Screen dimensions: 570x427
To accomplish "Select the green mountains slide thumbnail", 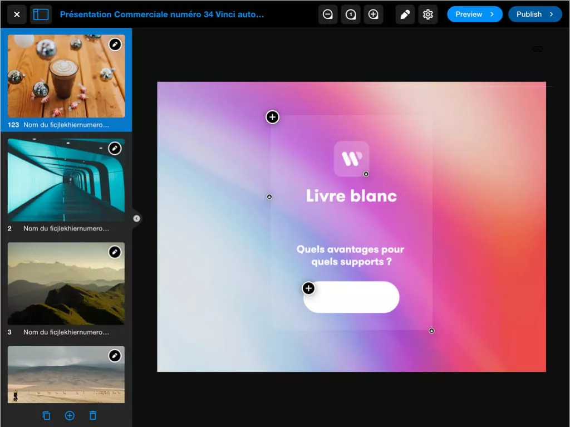I will 66,284.
